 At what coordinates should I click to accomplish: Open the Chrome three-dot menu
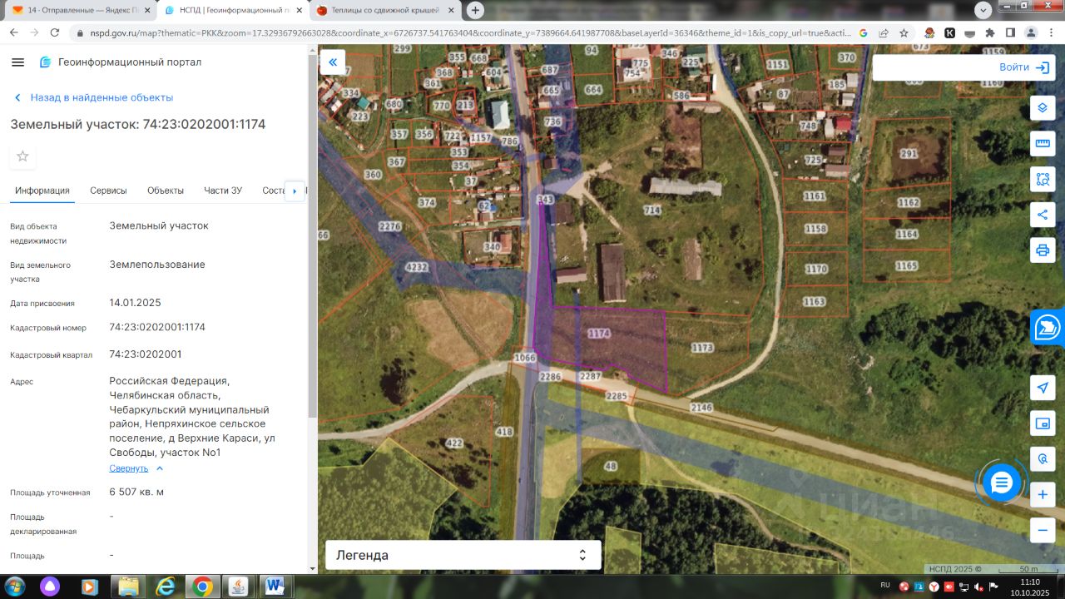(1051, 33)
